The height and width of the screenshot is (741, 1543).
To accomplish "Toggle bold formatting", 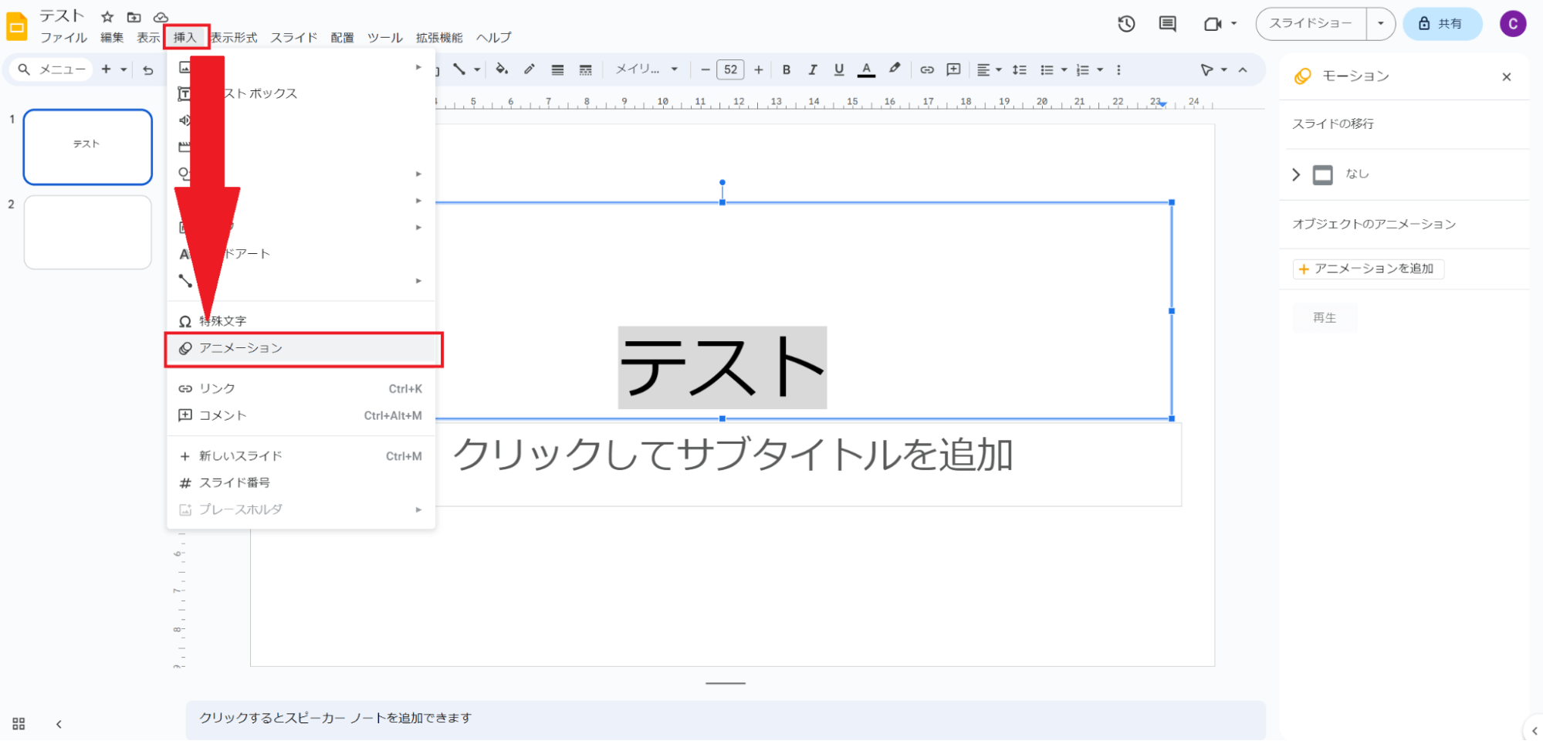I will (x=786, y=69).
